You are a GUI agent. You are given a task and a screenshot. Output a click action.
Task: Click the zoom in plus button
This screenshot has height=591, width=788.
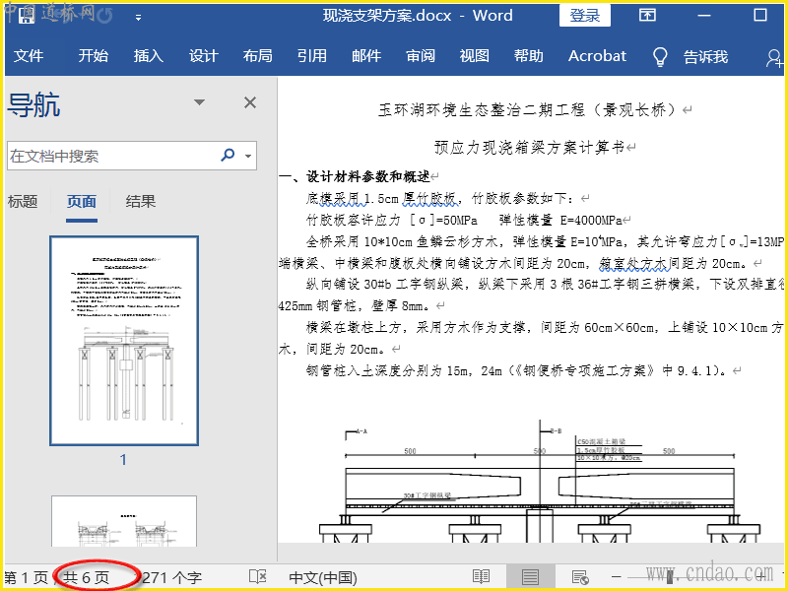click(762, 576)
